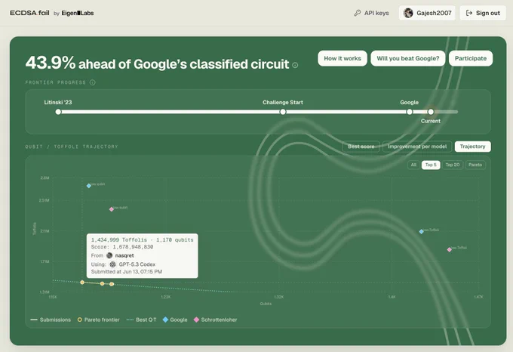Image resolution: width=513 pixels, height=352 pixels.
Task: Select the Top 5 filter
Action: (x=431, y=165)
